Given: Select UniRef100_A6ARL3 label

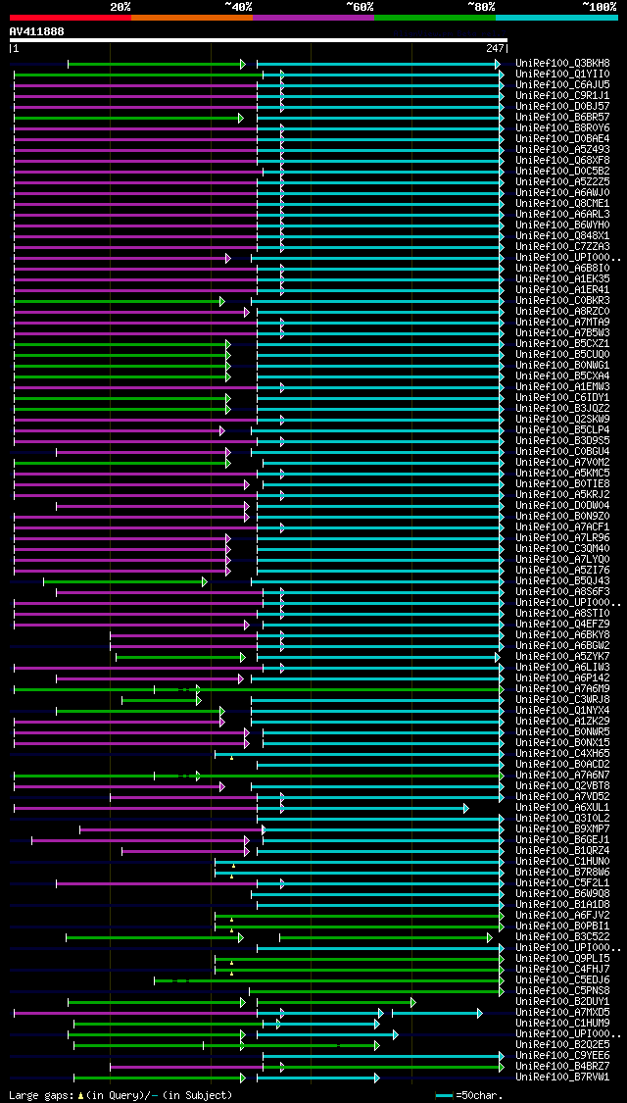Looking at the screenshot, I should point(562,214).
